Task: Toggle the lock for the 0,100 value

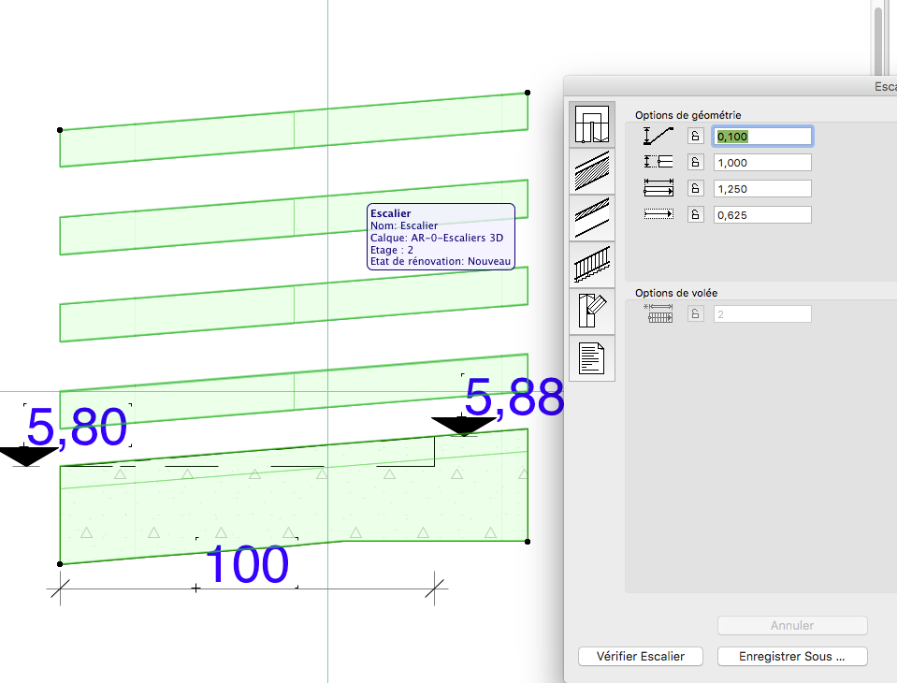Action: click(695, 136)
